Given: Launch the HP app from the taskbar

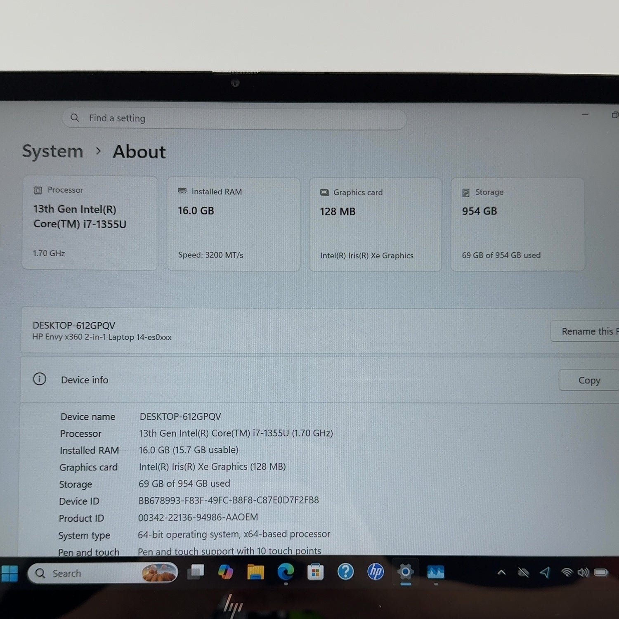Looking at the screenshot, I should pos(376,572).
